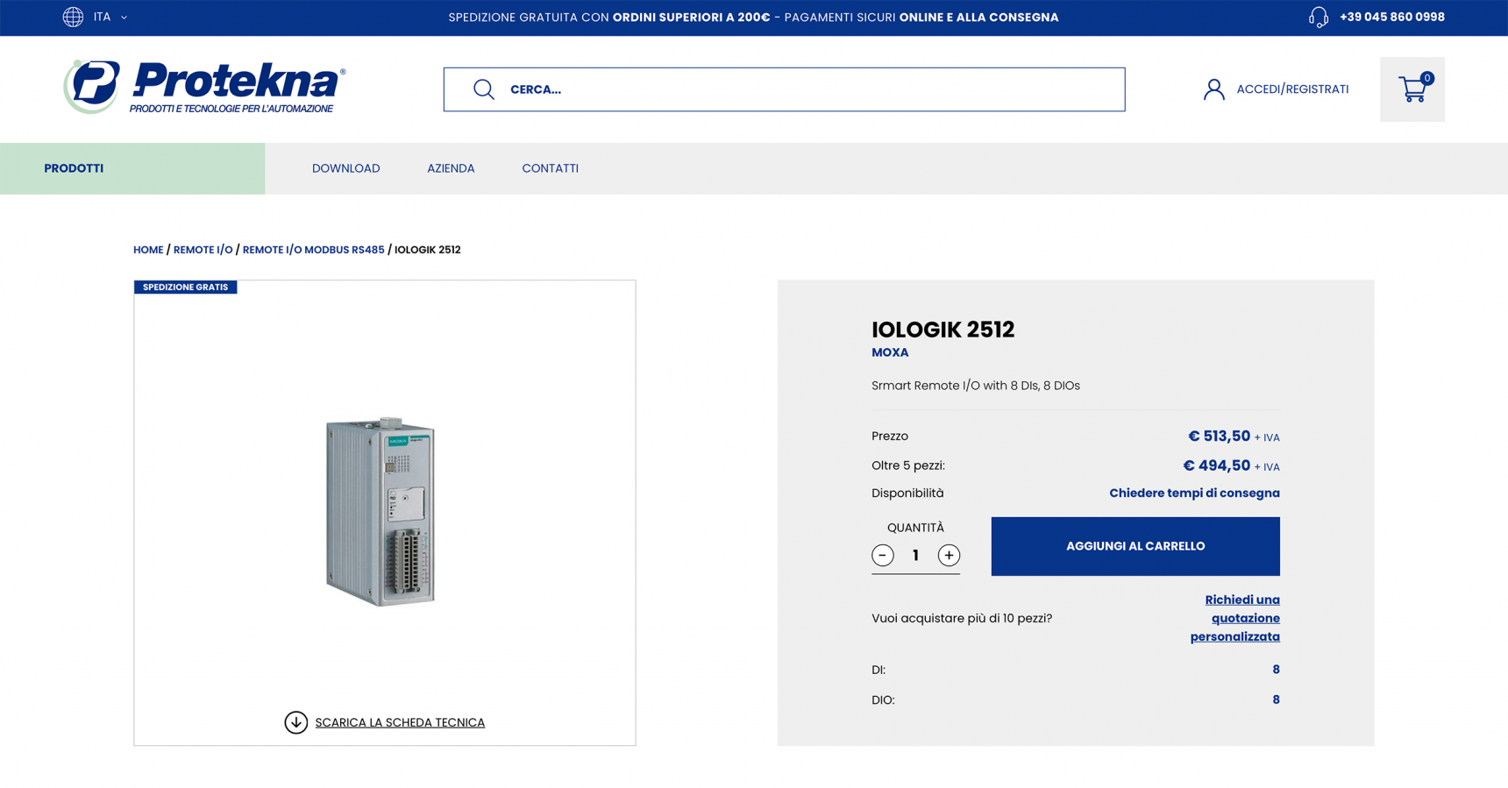1508x788 pixels.
Task: Go to Contatti menu item
Action: (x=550, y=168)
